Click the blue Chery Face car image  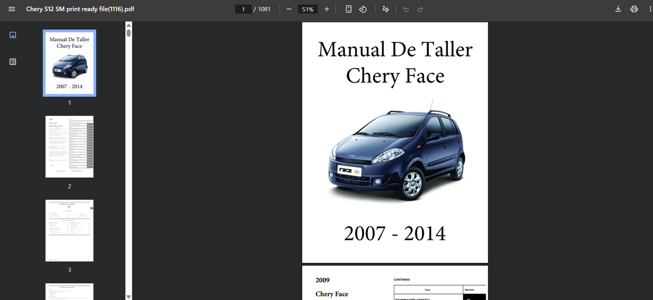[x=397, y=150]
